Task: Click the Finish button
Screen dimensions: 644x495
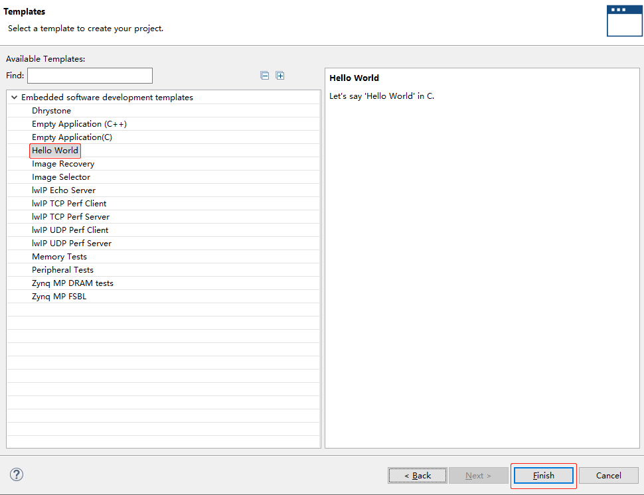Action: click(543, 475)
